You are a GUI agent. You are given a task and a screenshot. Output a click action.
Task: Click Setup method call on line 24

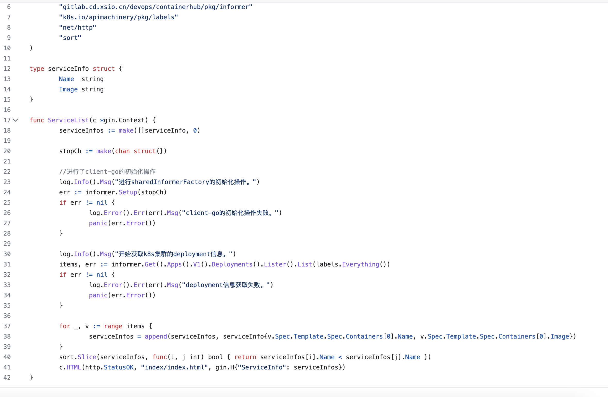(x=128, y=192)
